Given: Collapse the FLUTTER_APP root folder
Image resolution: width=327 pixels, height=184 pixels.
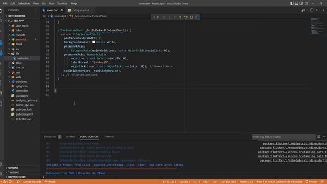Looking at the screenshot, I should click(x=16, y=21).
